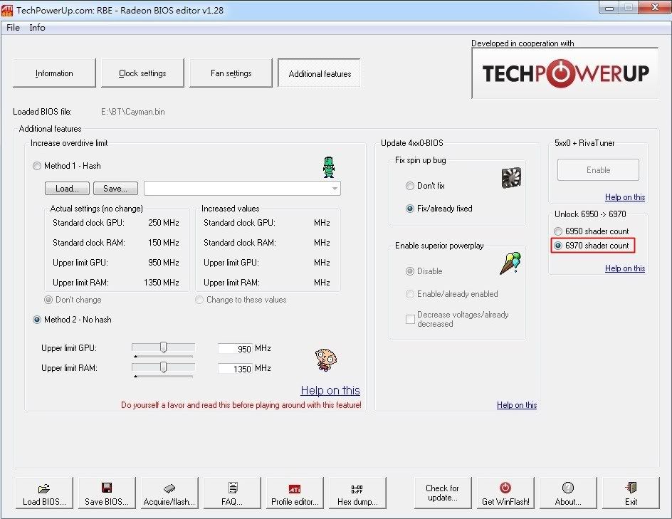Screen dimensions: 672x519
Task: Click Get WinFlash power icon button
Action: pos(505,493)
